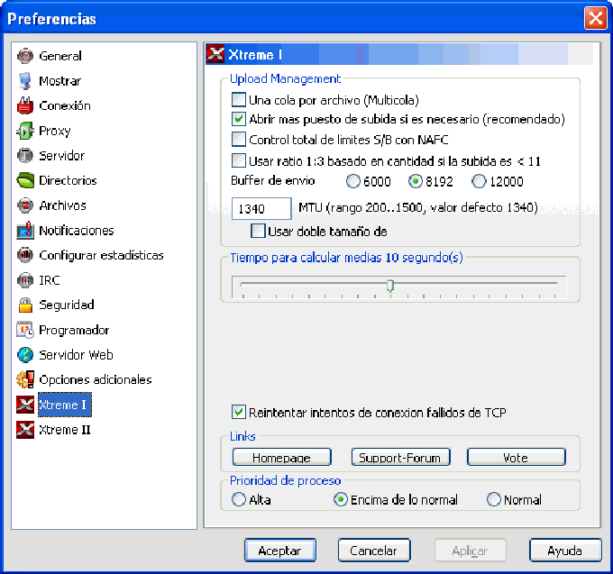The image size is (613, 574).
Task: Check Usar doble tamaño de
Action: click(258, 231)
